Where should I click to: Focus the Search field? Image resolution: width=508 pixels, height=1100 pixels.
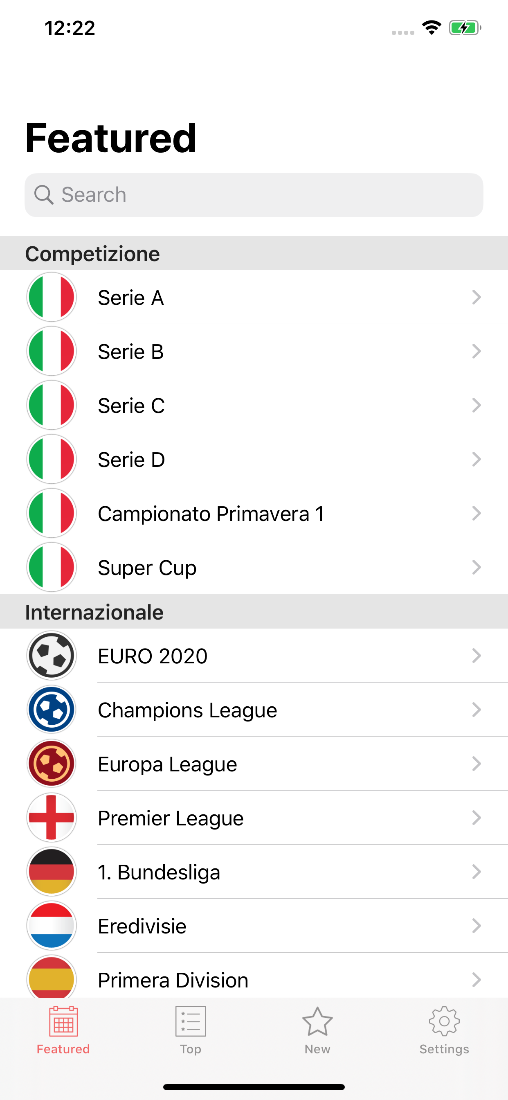254,195
